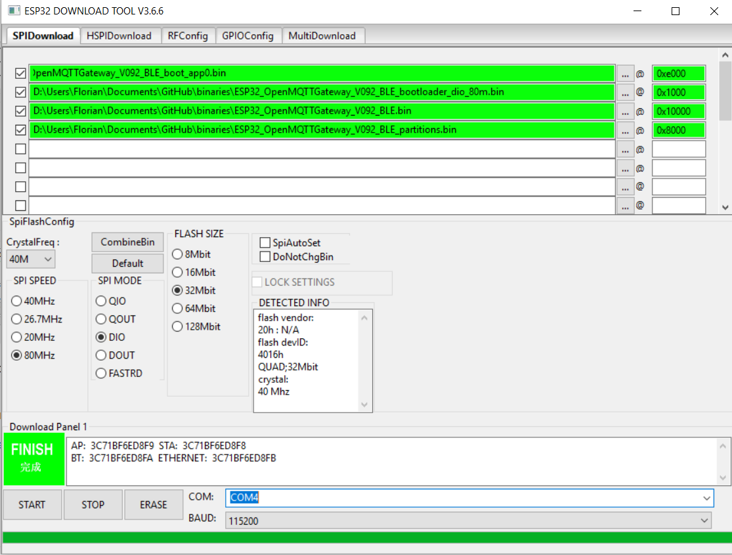Disable the ESP32_OpenMQTTGateway_V092_BLE.bin file entry
This screenshot has width=732, height=555.
(20, 111)
